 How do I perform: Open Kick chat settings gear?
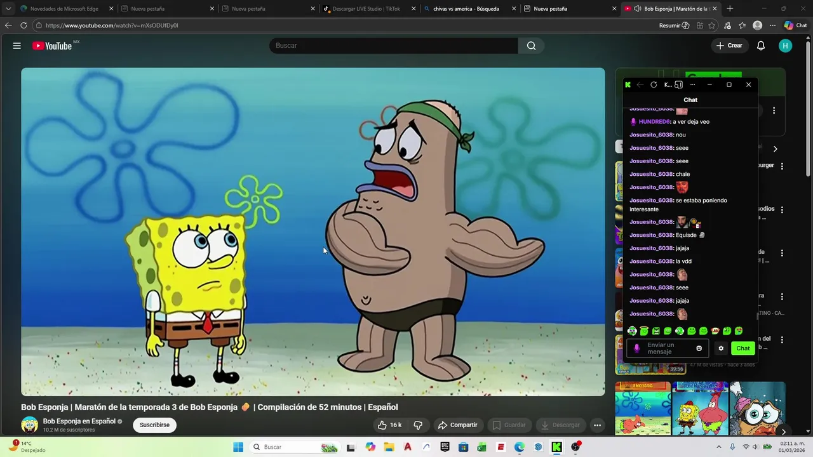721,348
